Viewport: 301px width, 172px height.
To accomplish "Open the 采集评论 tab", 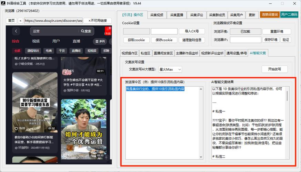I will (x=197, y=15).
